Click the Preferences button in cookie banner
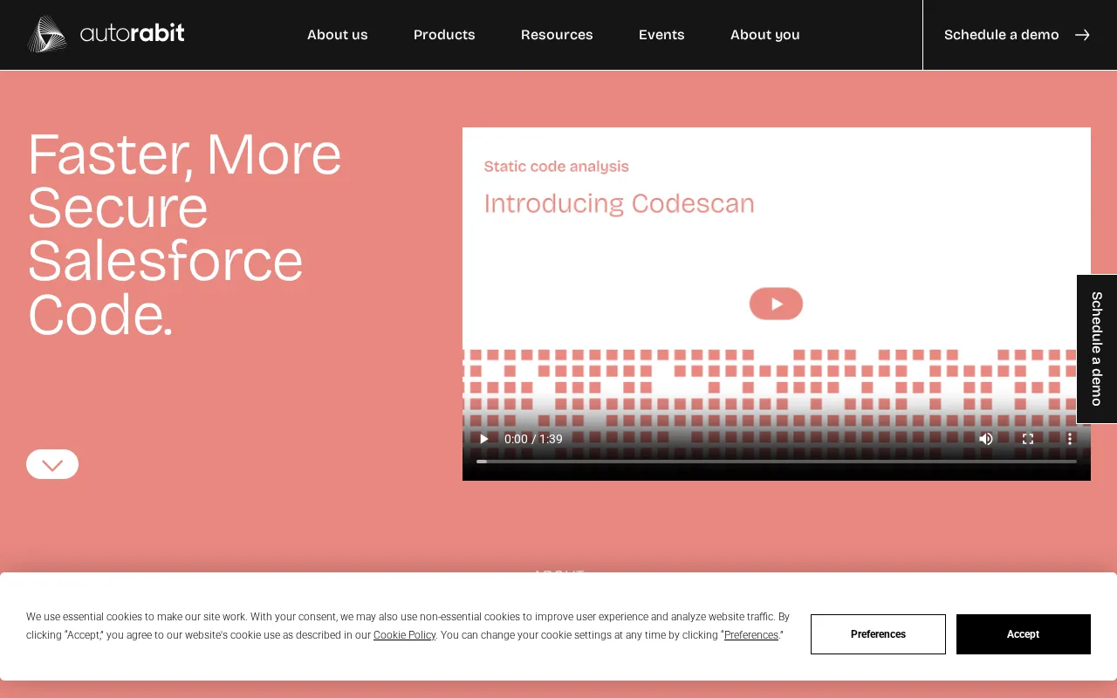 point(878,634)
